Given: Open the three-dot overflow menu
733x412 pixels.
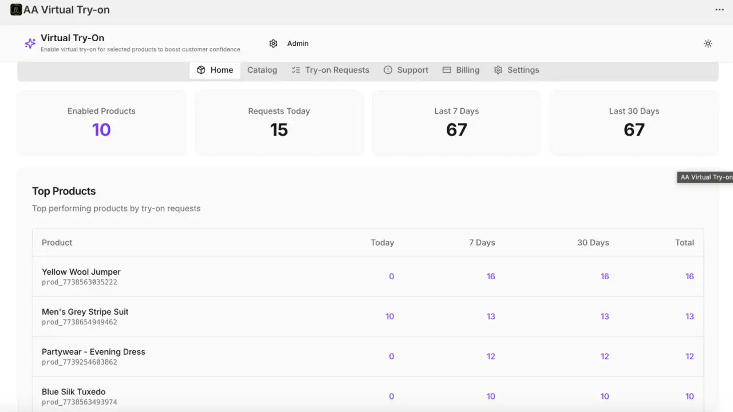Looking at the screenshot, I should click(x=719, y=10).
